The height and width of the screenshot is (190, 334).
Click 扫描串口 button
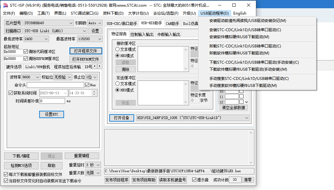click(13, 31)
